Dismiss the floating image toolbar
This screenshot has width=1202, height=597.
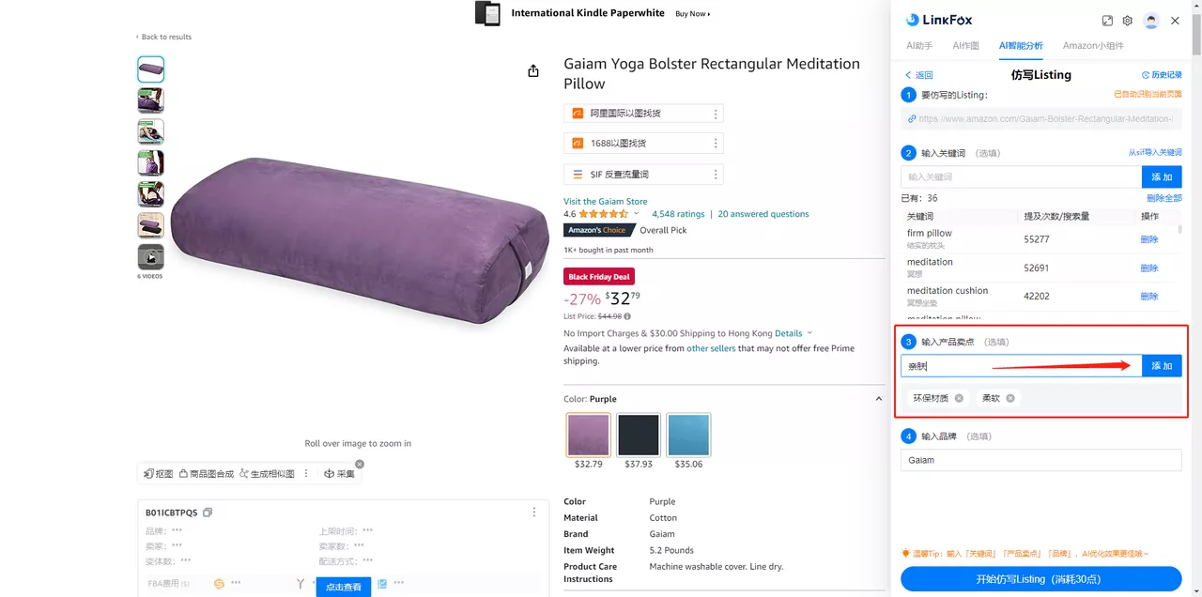pos(360,464)
